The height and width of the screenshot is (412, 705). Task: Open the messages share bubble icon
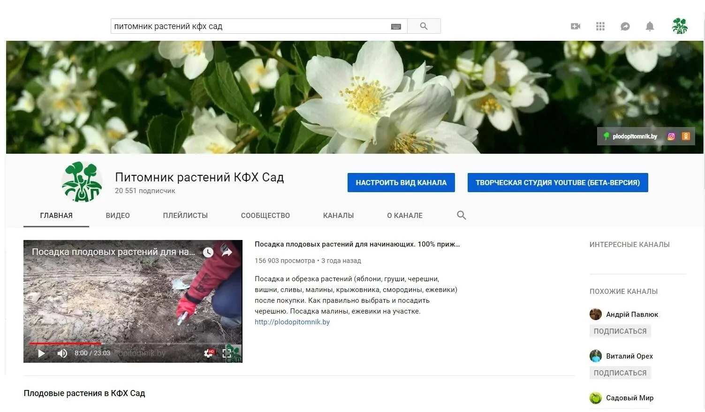[x=625, y=26]
